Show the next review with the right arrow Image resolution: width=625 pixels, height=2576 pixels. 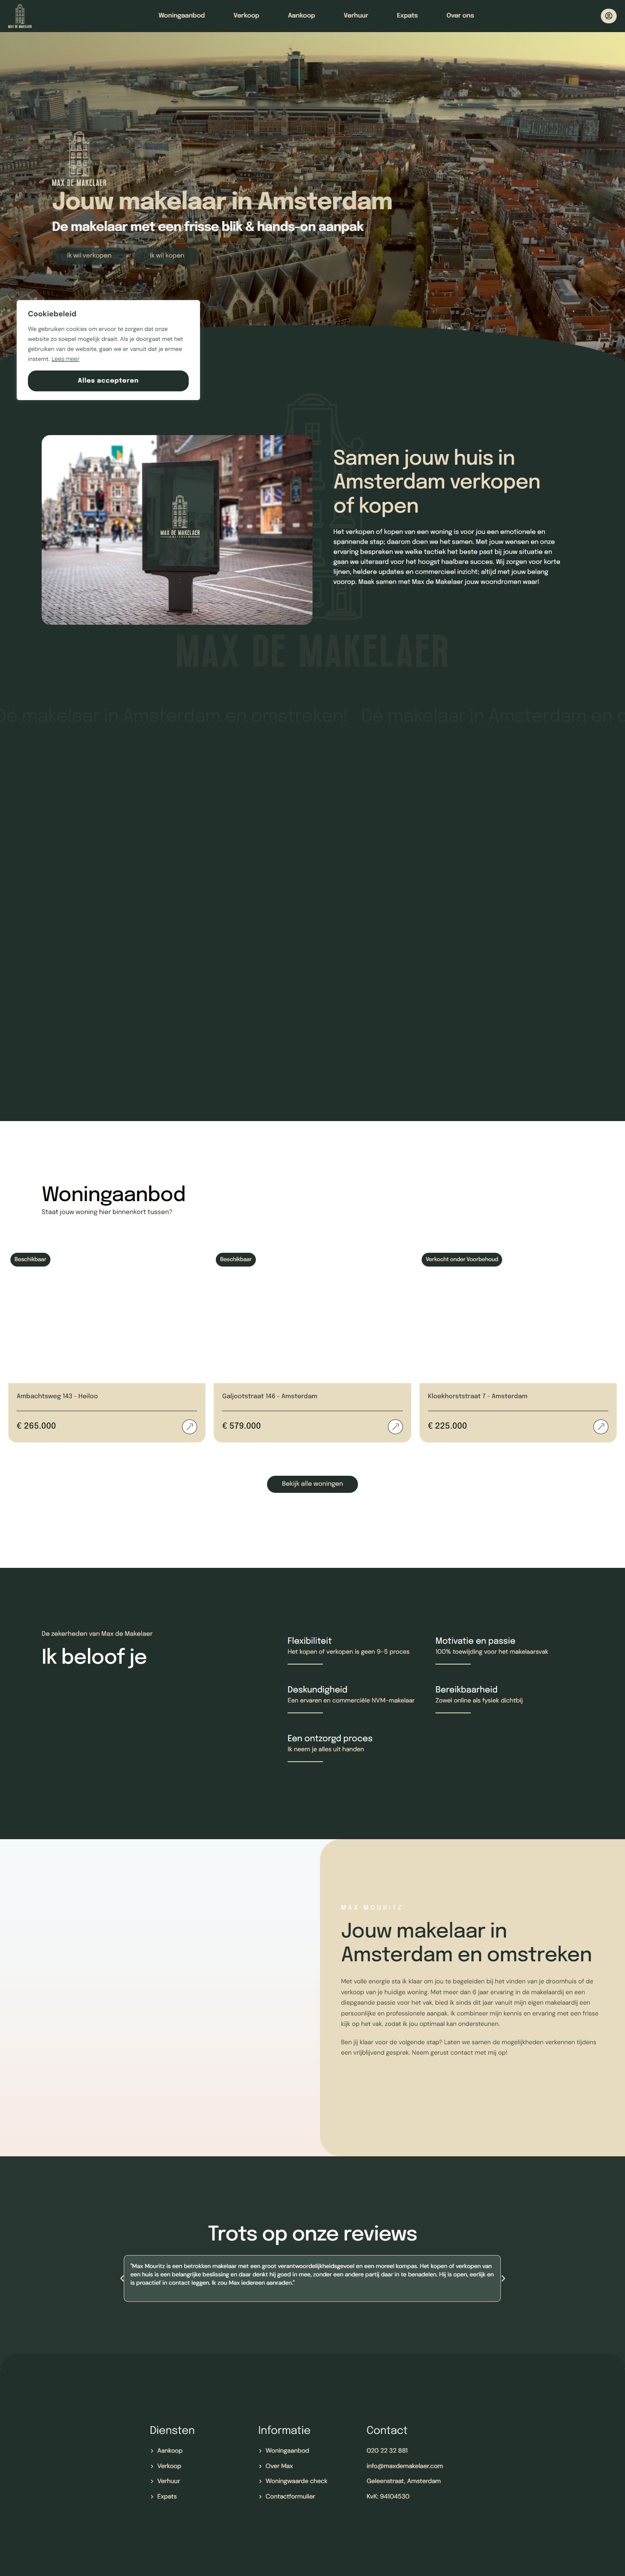503,2279
